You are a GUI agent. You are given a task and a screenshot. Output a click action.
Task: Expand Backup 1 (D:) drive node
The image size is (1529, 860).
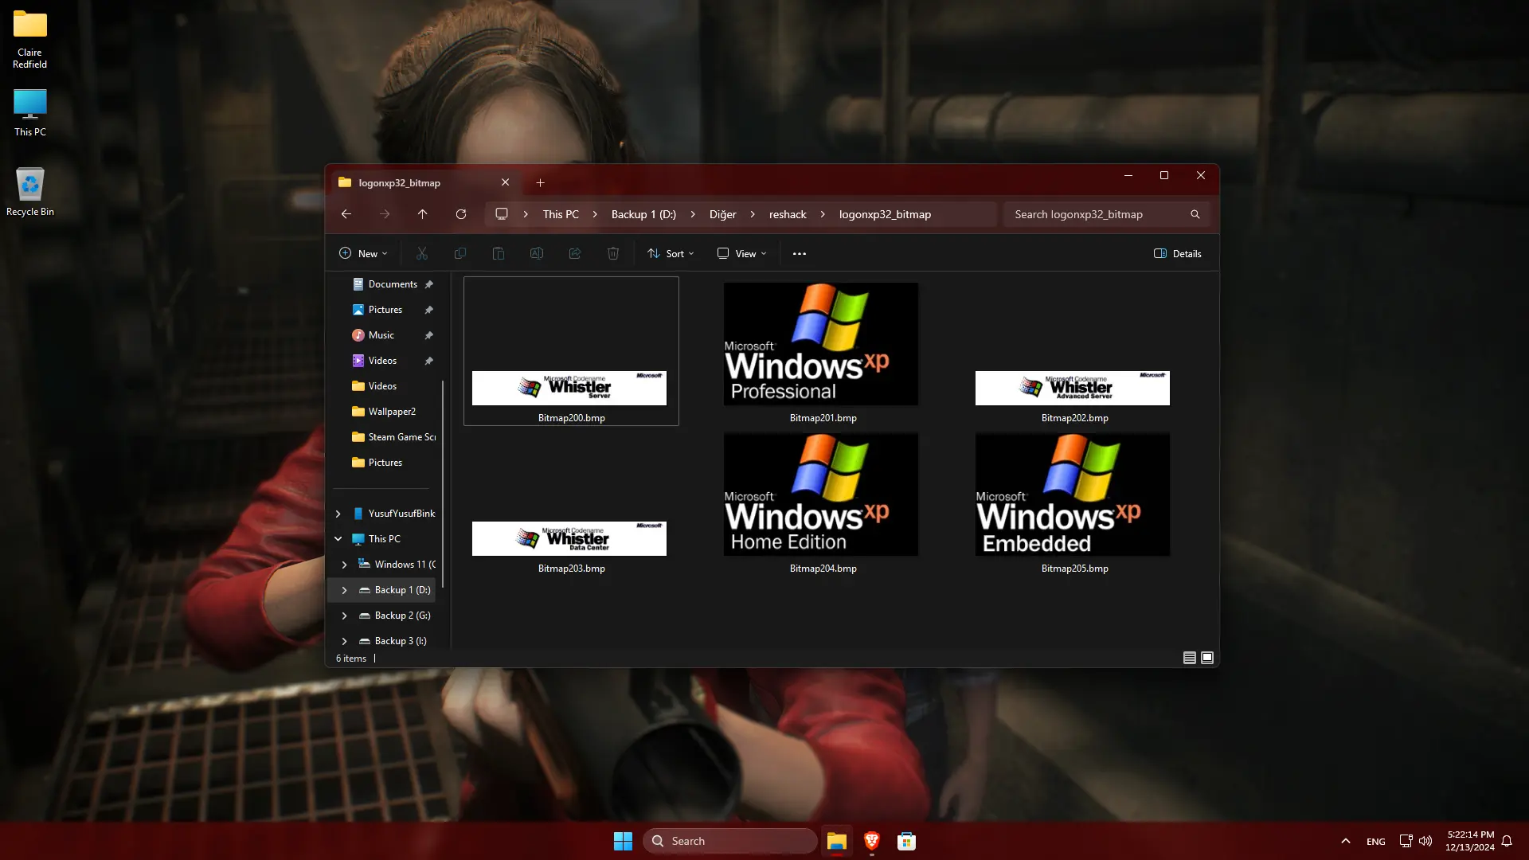(344, 590)
